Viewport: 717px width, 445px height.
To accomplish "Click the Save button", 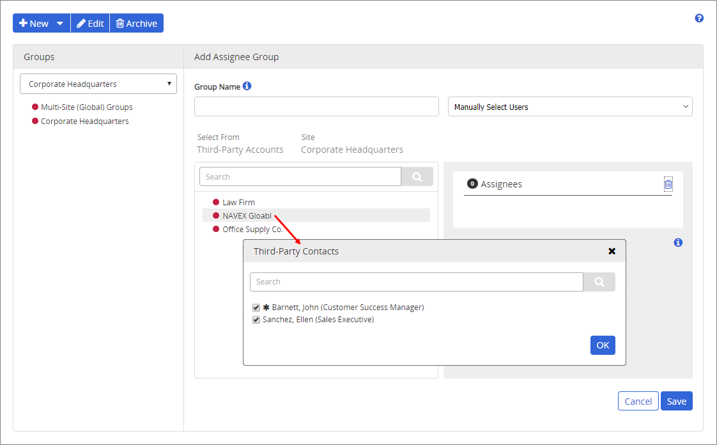I will point(676,401).
